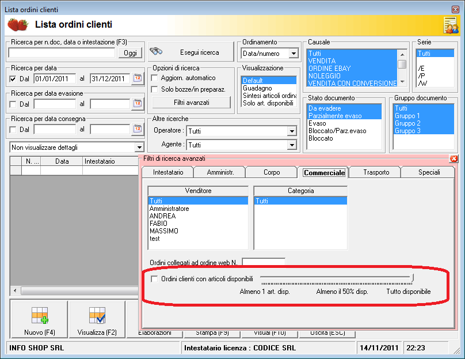Click the article availability slider handle
The height and width of the screenshot is (359, 465).
click(x=412, y=278)
